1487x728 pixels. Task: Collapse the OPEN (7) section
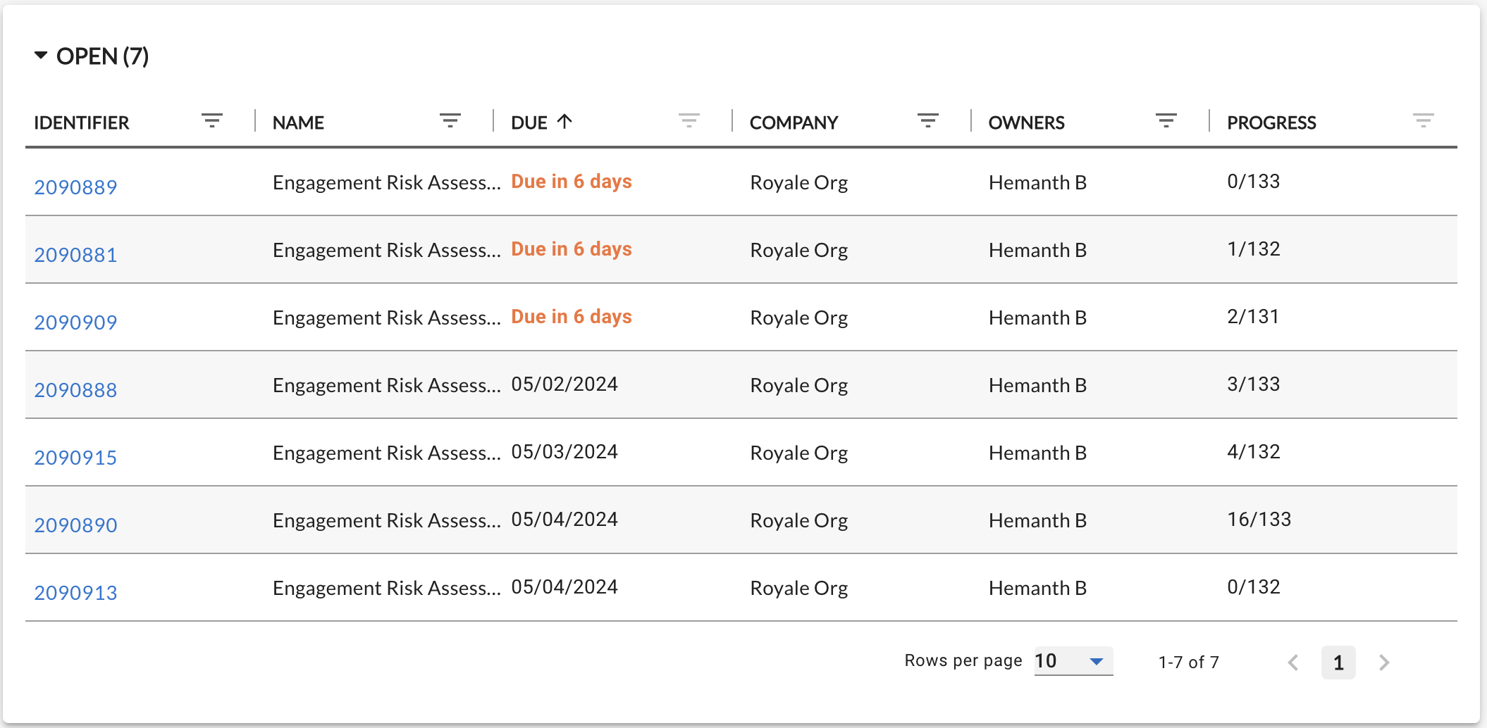(41, 56)
